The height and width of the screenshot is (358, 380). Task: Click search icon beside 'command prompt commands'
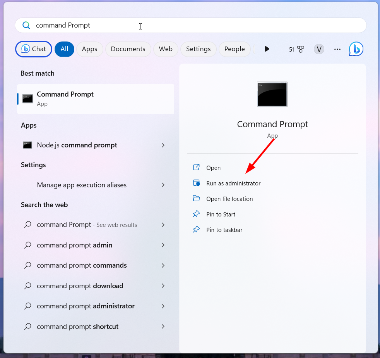28,265
